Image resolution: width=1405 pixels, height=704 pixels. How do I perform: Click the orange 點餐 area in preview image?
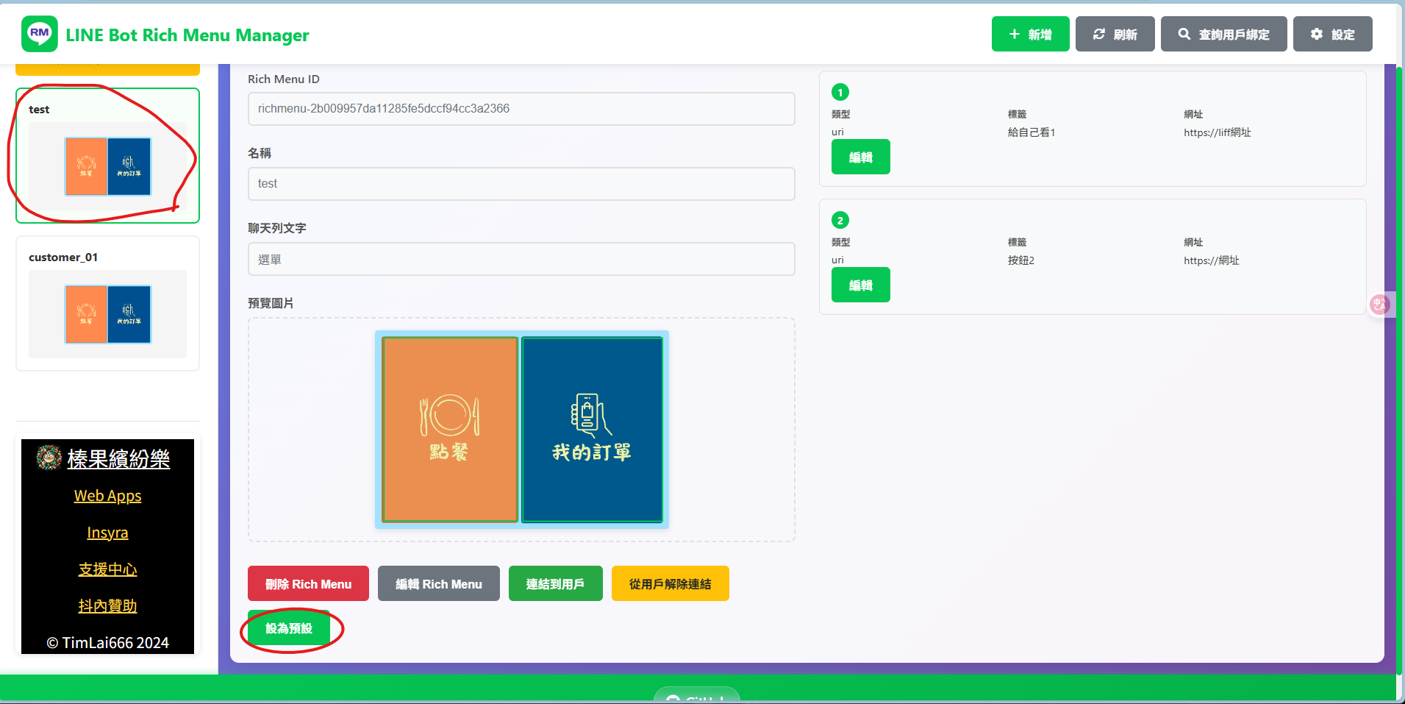pyautogui.click(x=450, y=430)
